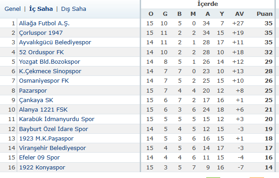Screen dimensions: 279x178
Task: Open K.Çekmece Sinopspor team page
Action: 50,71
